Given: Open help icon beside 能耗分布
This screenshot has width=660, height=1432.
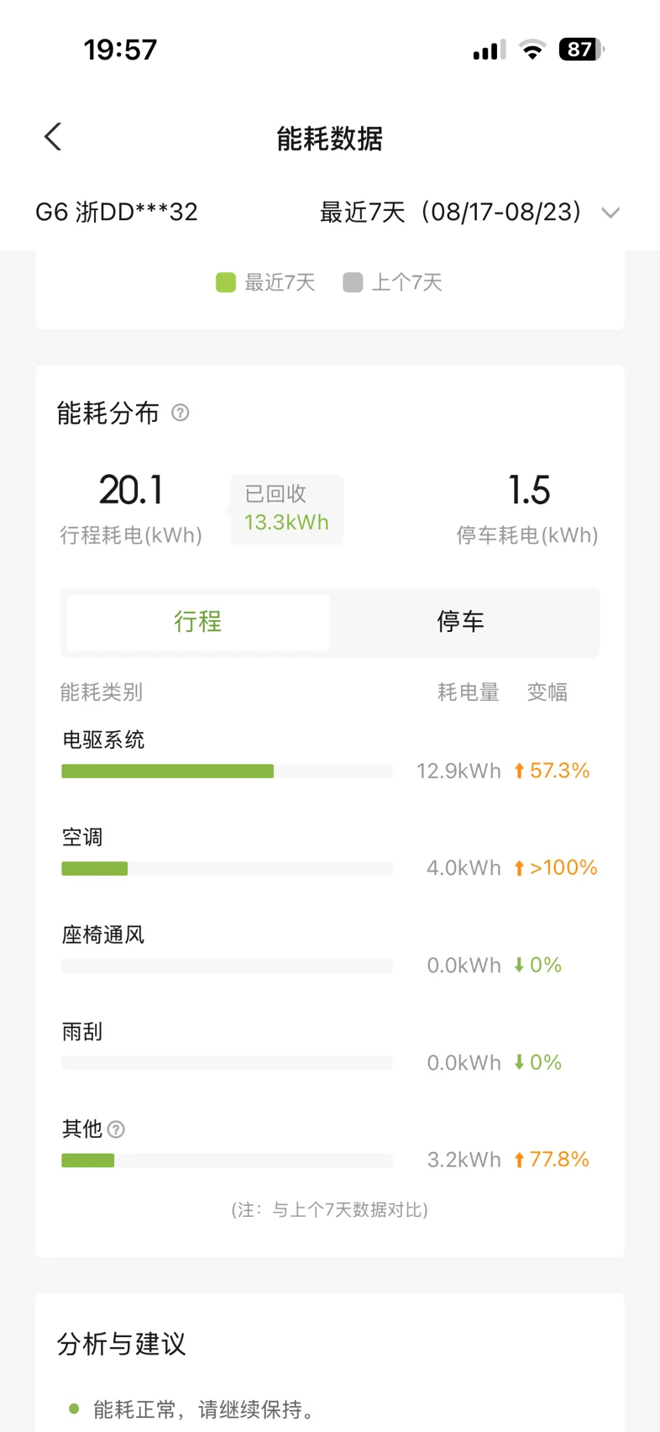Looking at the screenshot, I should click(x=181, y=413).
